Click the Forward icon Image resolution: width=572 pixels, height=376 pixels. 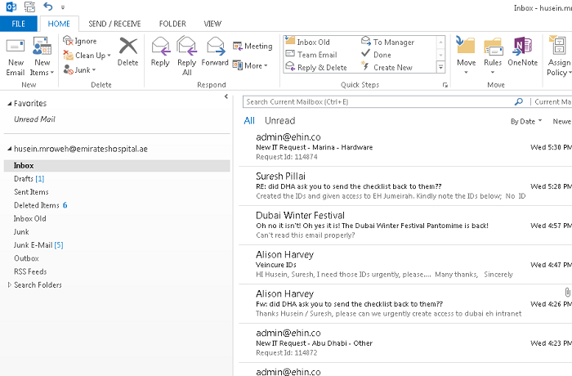(215, 46)
